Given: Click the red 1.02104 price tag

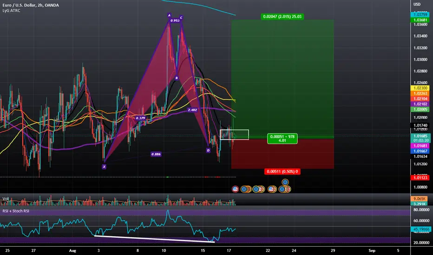Looking at the screenshot, I should 420,99.
